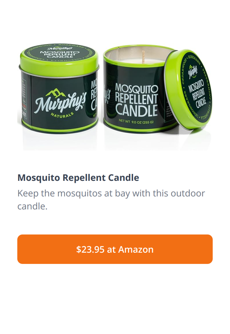Click the "$23.95 at Amazon" orange button
This screenshot has width=230, height=334.
pos(115,249)
